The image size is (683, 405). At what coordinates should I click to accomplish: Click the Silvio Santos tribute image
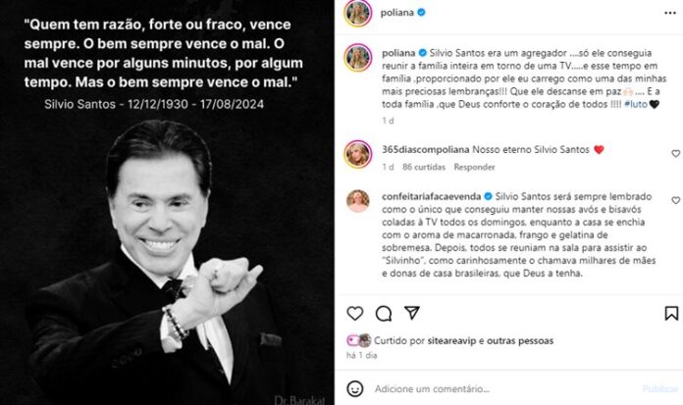[167, 245]
